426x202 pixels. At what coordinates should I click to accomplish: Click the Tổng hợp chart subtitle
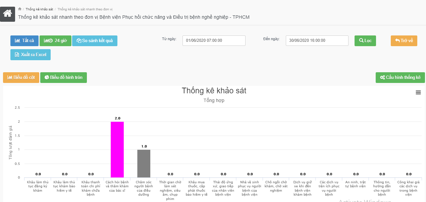214,100
